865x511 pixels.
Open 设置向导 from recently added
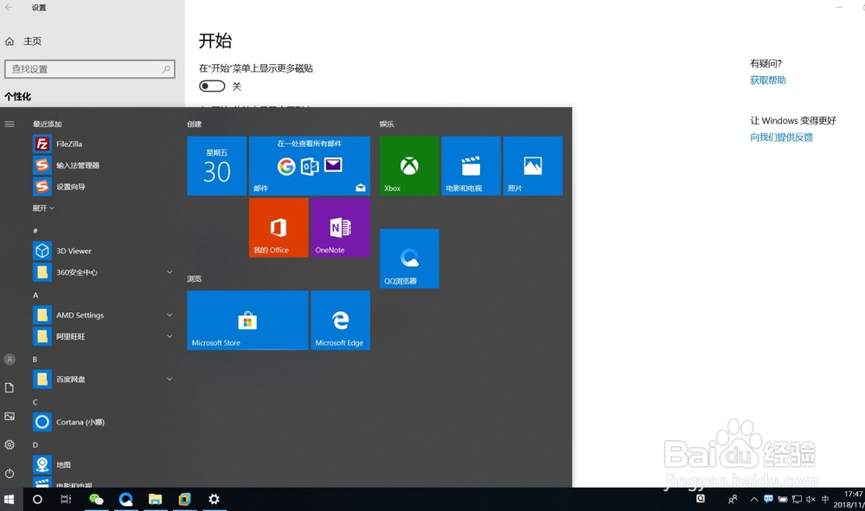pyautogui.click(x=102, y=187)
